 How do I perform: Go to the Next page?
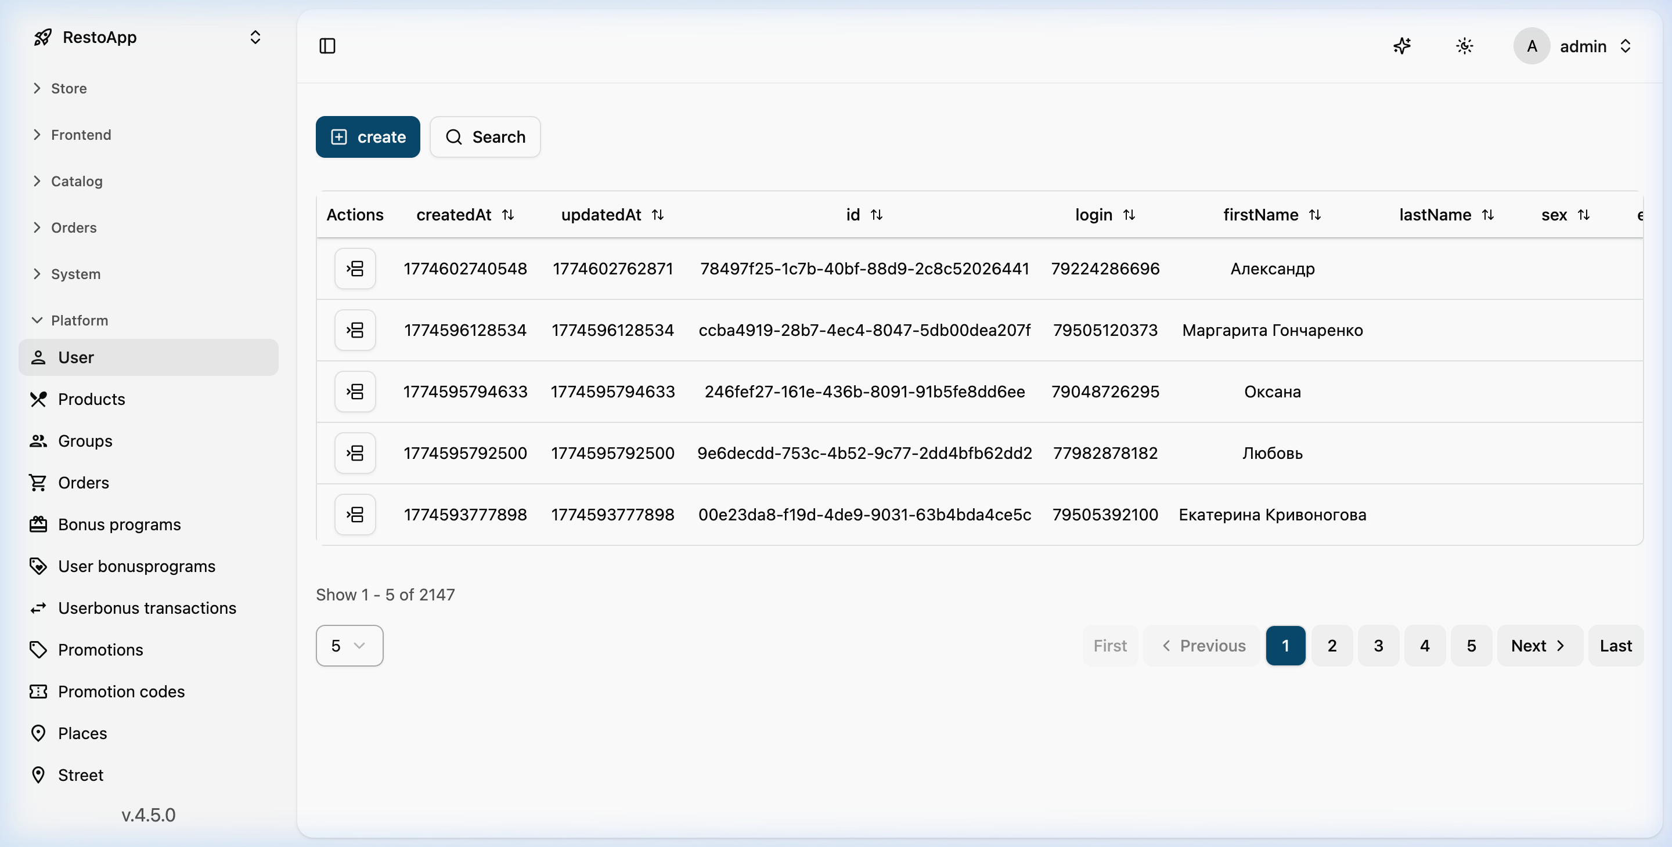1538,645
